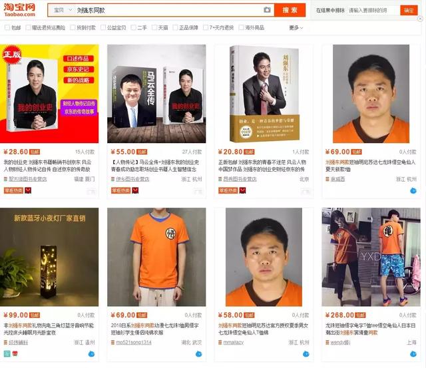The width and height of the screenshot is (426, 368).
Task: Click the faded find-similar icon on ¥55.00 item
Action: click(x=198, y=191)
